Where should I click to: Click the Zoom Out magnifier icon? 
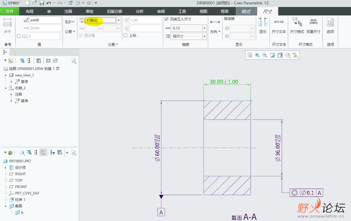pos(265,55)
